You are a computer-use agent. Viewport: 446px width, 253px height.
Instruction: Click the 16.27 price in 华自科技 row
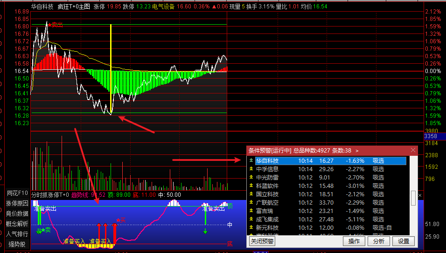(x=326, y=161)
